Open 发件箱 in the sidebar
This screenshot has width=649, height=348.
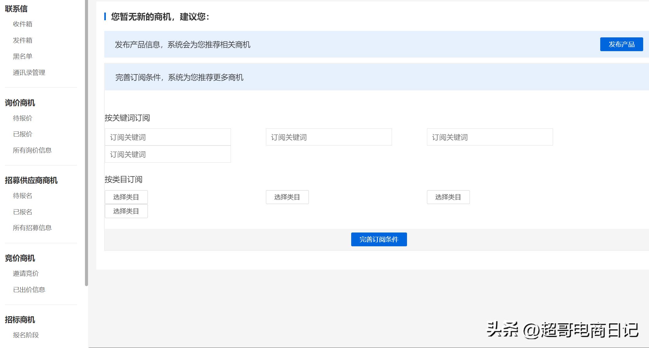coord(23,40)
